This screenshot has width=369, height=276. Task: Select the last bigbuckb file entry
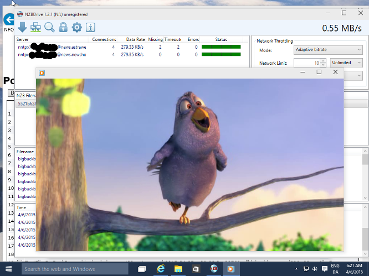pos(27,196)
